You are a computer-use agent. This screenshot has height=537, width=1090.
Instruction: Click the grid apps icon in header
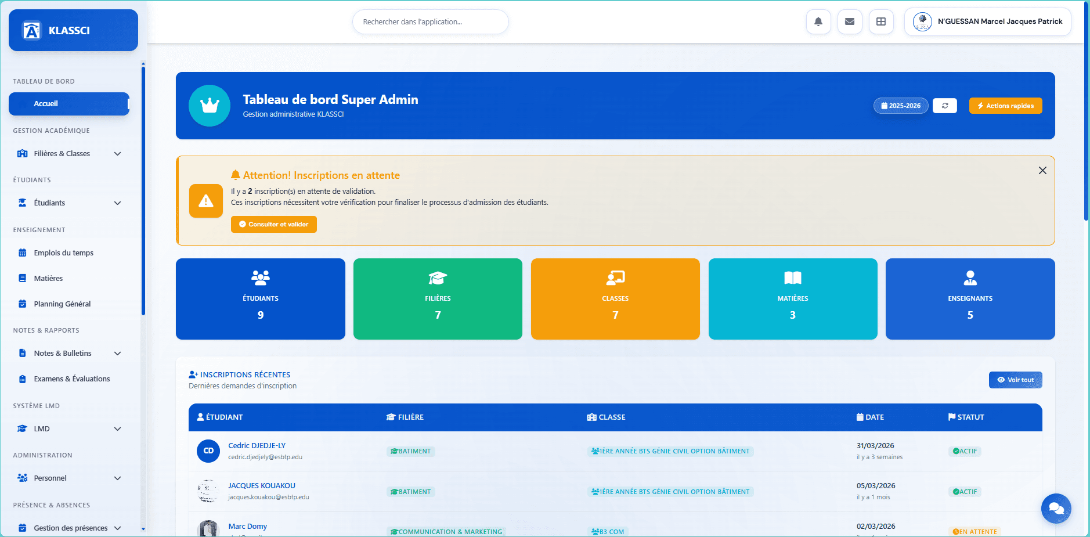880,22
